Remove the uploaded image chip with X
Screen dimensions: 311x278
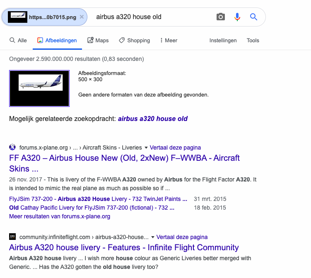pos(82,17)
